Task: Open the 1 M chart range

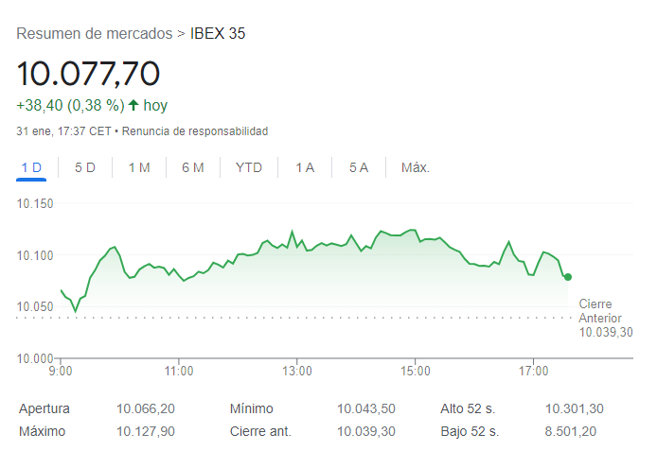Action: click(139, 167)
